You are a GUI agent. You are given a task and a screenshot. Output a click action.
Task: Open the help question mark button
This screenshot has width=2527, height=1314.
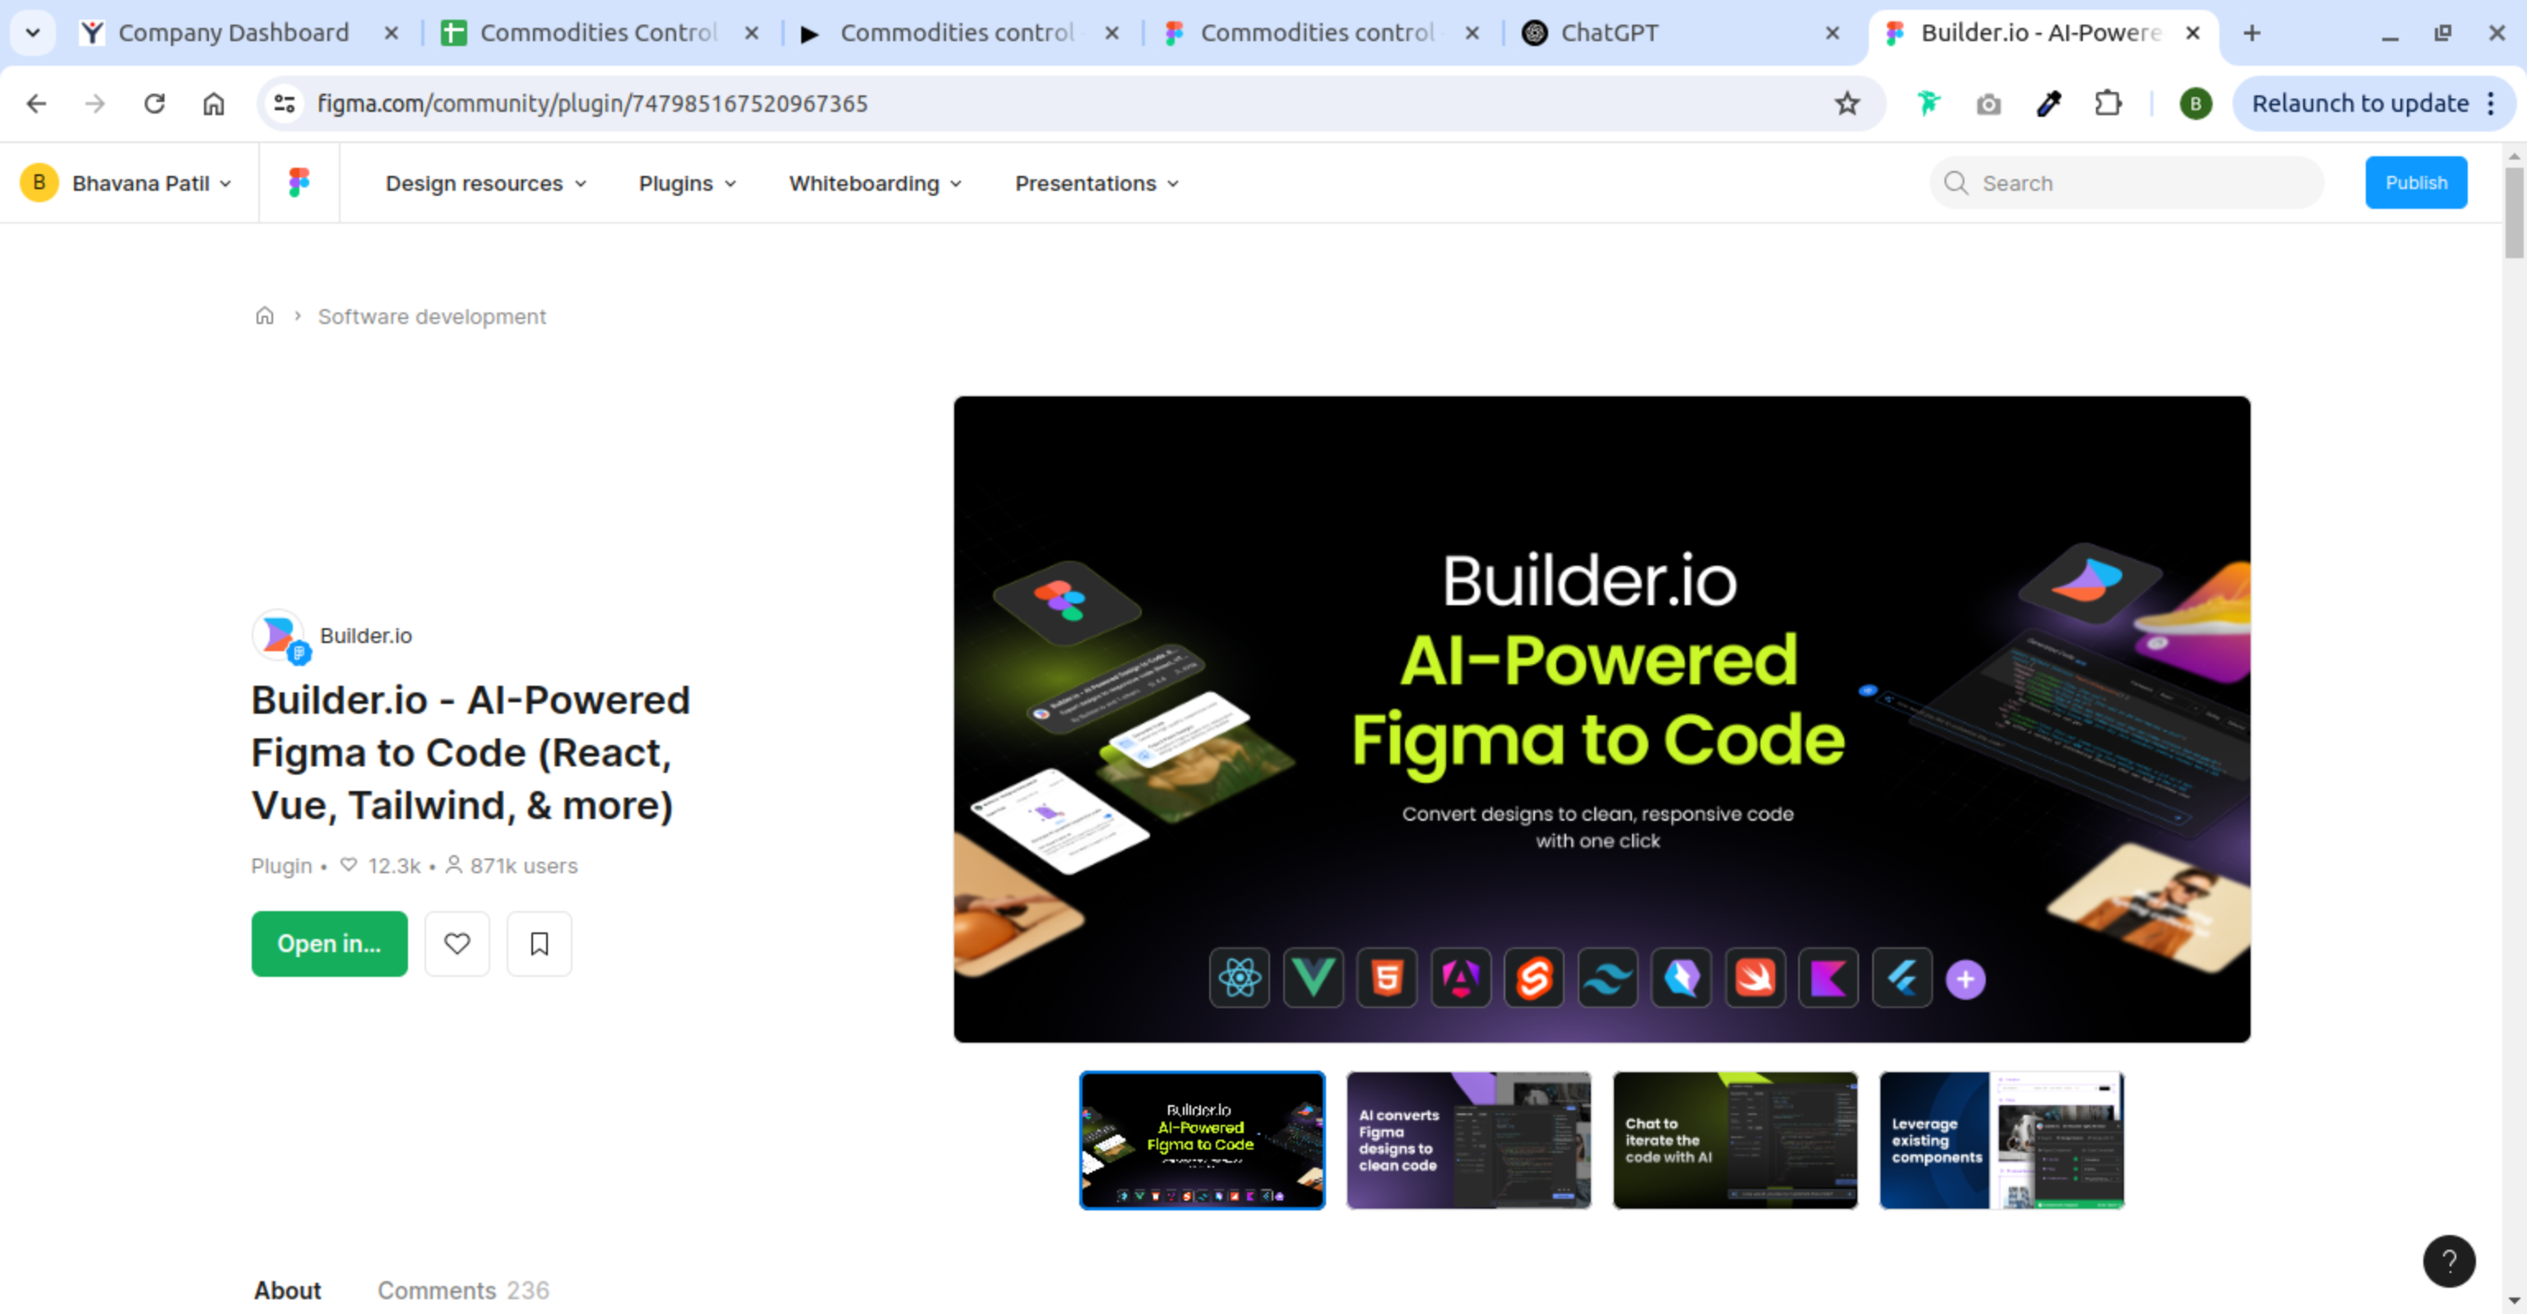(2449, 1260)
